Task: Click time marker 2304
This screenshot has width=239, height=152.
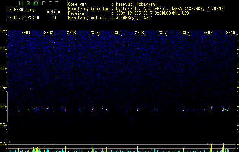Action: pyautogui.click(x=94, y=33)
